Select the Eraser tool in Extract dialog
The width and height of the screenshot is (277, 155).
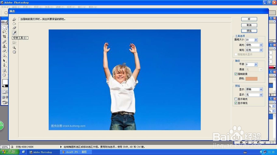coord(14,28)
